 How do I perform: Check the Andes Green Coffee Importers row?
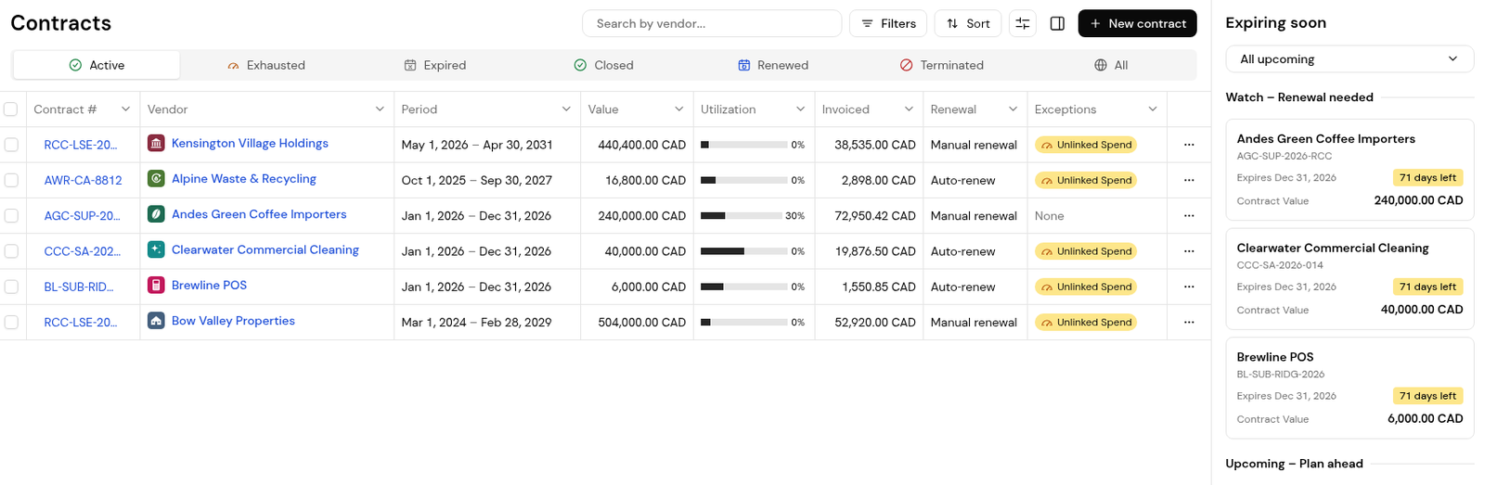(11, 215)
